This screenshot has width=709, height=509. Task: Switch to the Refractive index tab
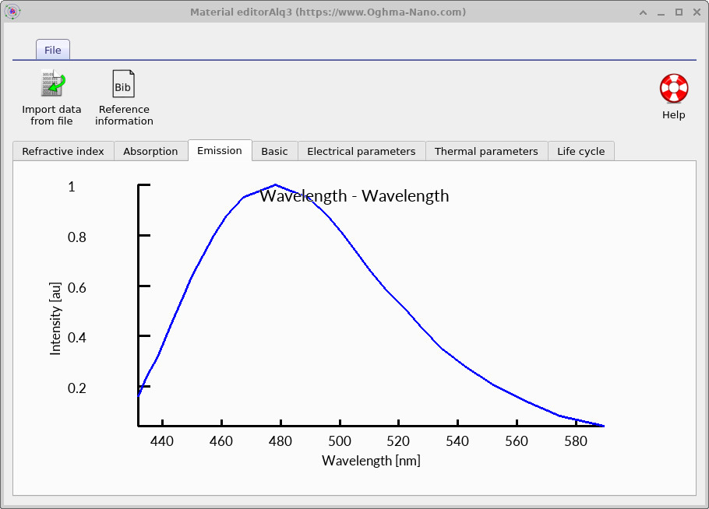(62, 151)
